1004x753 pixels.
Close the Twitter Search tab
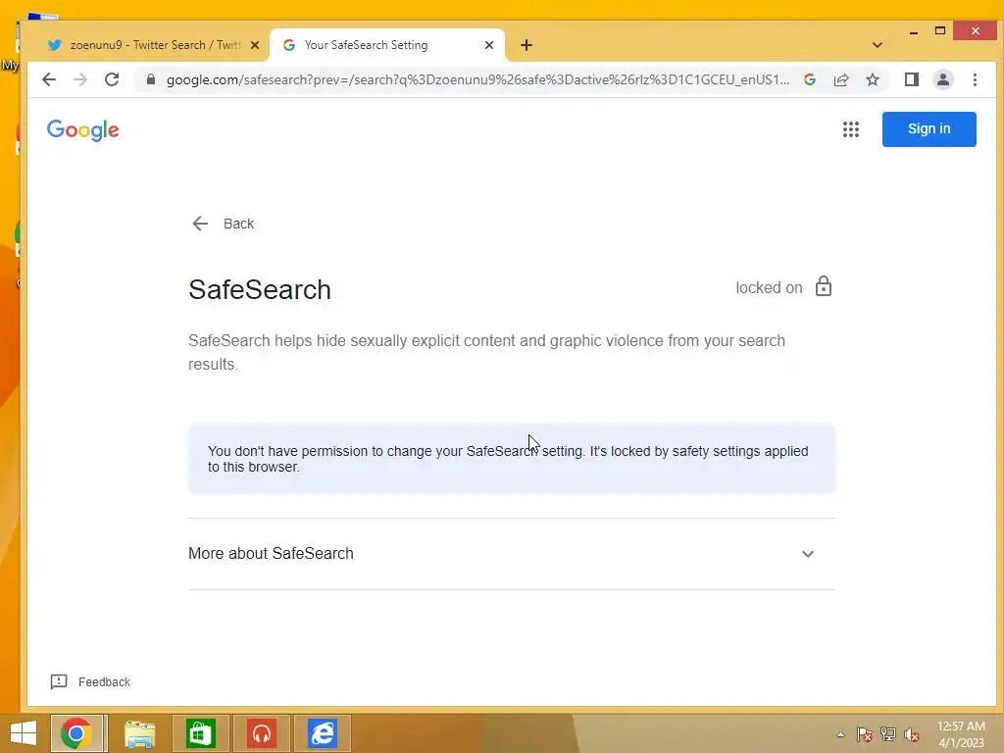(254, 45)
